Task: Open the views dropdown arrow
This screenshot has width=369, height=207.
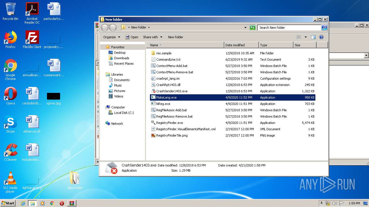Action: click(306, 37)
